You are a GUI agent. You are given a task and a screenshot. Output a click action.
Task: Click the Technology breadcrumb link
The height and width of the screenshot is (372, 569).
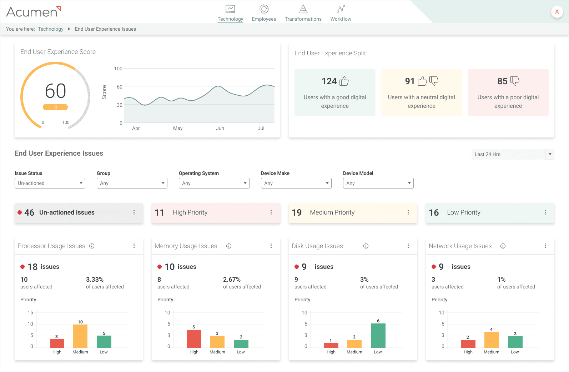[51, 29]
